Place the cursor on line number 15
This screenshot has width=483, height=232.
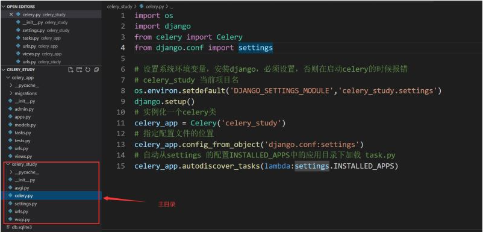click(x=121, y=166)
